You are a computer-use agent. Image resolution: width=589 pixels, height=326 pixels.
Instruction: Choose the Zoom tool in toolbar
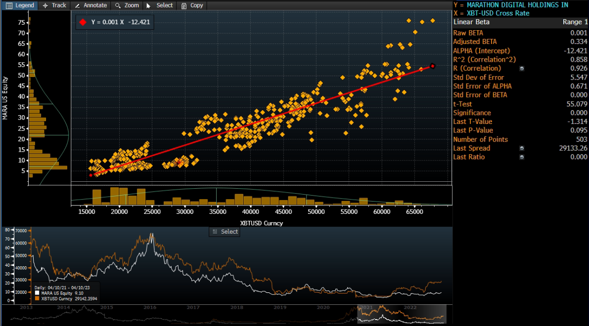click(x=127, y=5)
